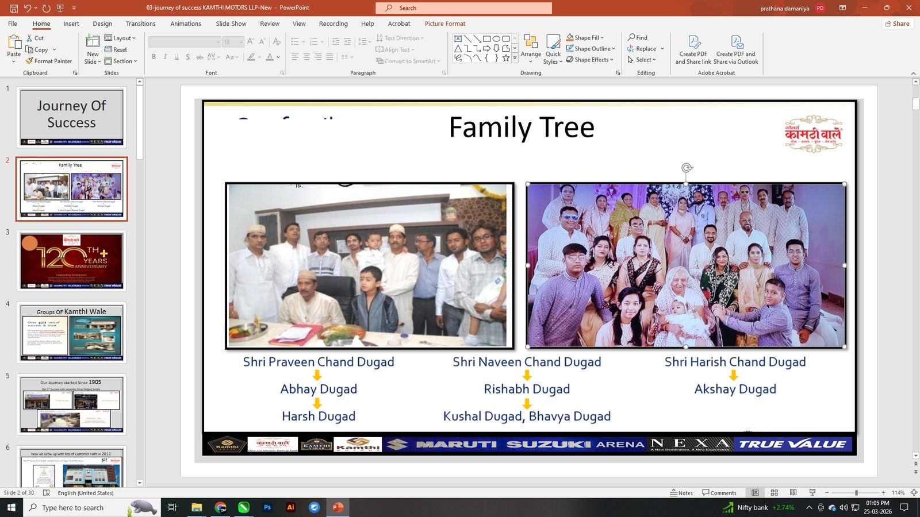Click the Reset slide button
Image resolution: width=920 pixels, height=517 pixels.
click(x=116, y=49)
